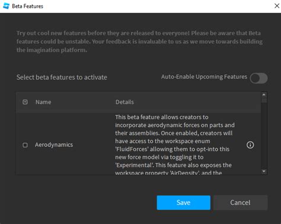Turn on Auto-Enable Upcoming Features switch
The width and height of the screenshot is (281, 224).
pos(258,78)
